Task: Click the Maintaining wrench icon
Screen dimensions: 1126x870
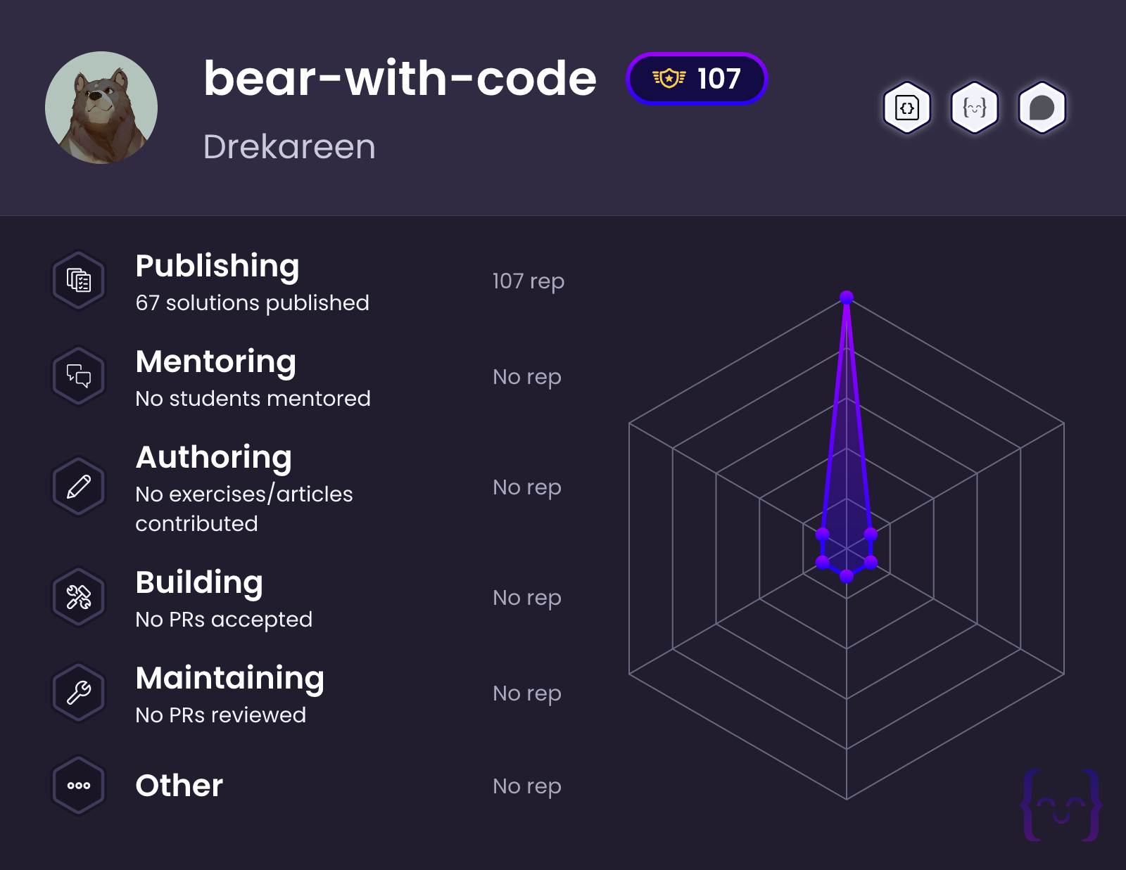Action: tap(79, 692)
